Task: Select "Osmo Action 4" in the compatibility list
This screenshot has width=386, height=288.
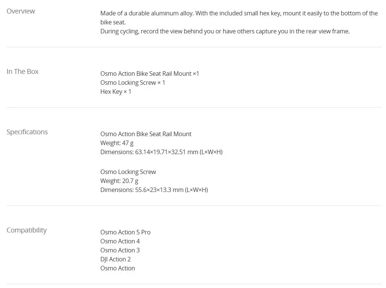Action: [120, 241]
